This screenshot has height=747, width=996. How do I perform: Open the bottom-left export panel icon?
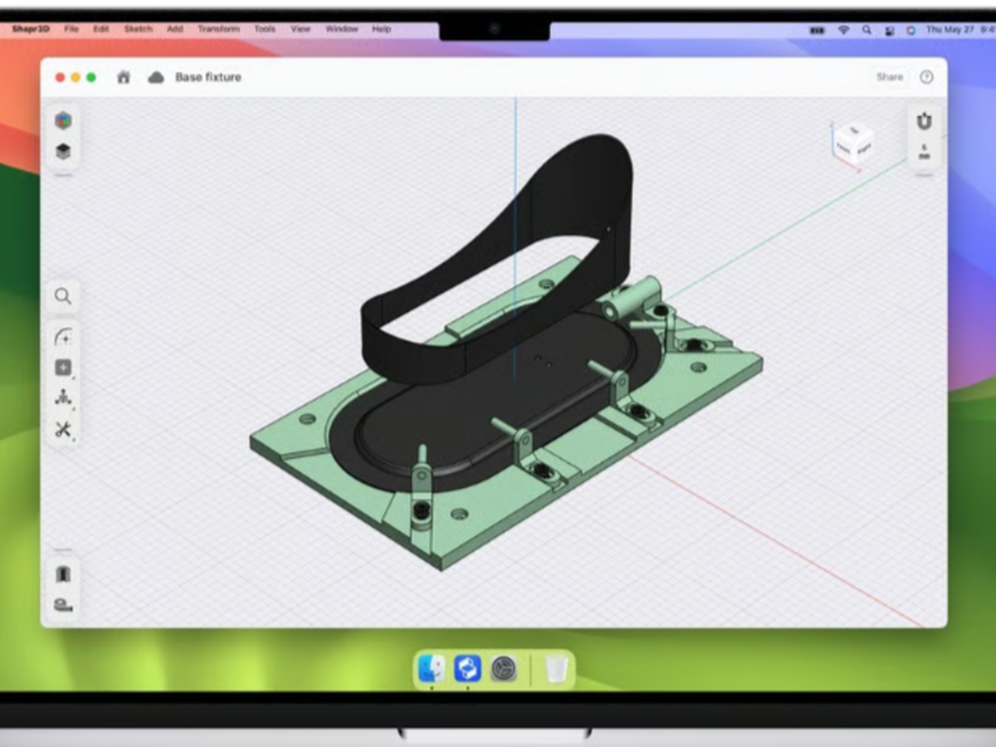[63, 574]
